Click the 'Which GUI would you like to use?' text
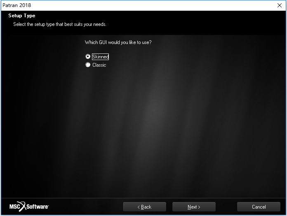The height and width of the screenshot is (216, 287). tap(118, 42)
